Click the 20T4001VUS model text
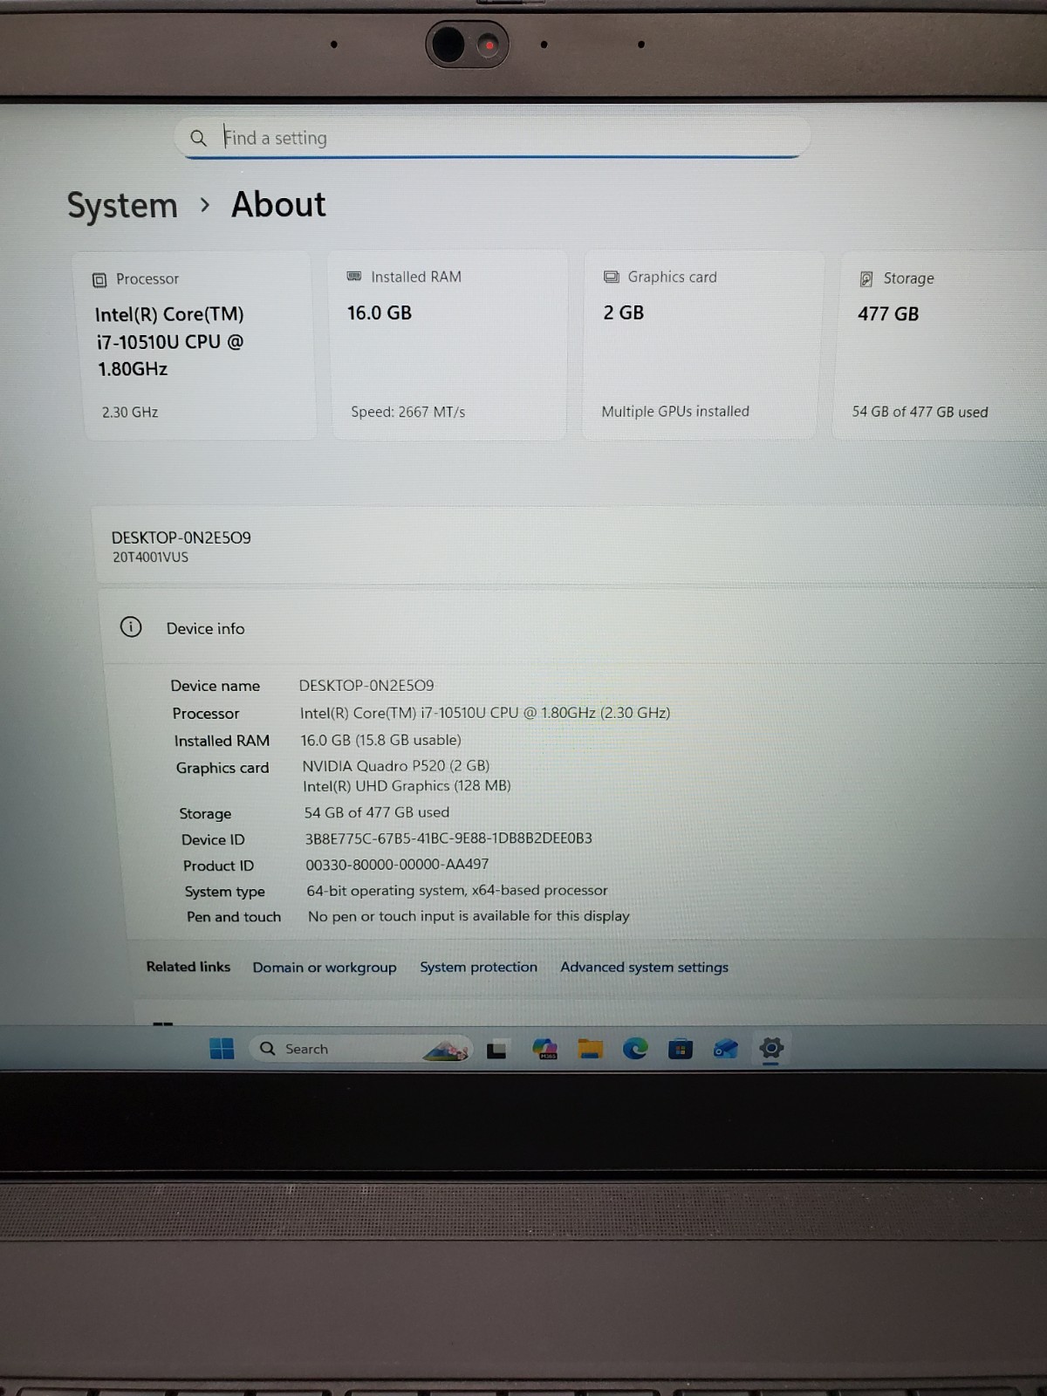1047x1396 pixels. coord(150,557)
